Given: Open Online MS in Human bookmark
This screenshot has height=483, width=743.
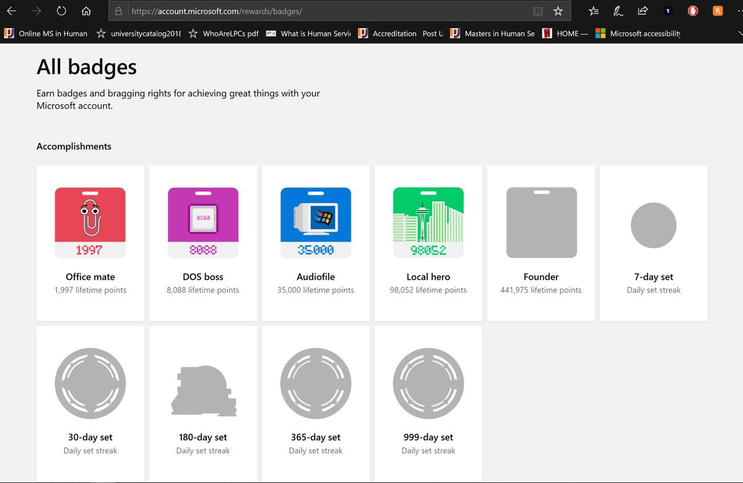Looking at the screenshot, I should 45,33.
